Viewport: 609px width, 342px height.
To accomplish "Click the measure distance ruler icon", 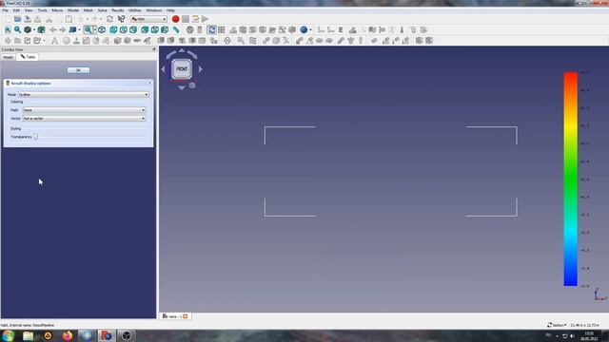I will tap(176, 29).
